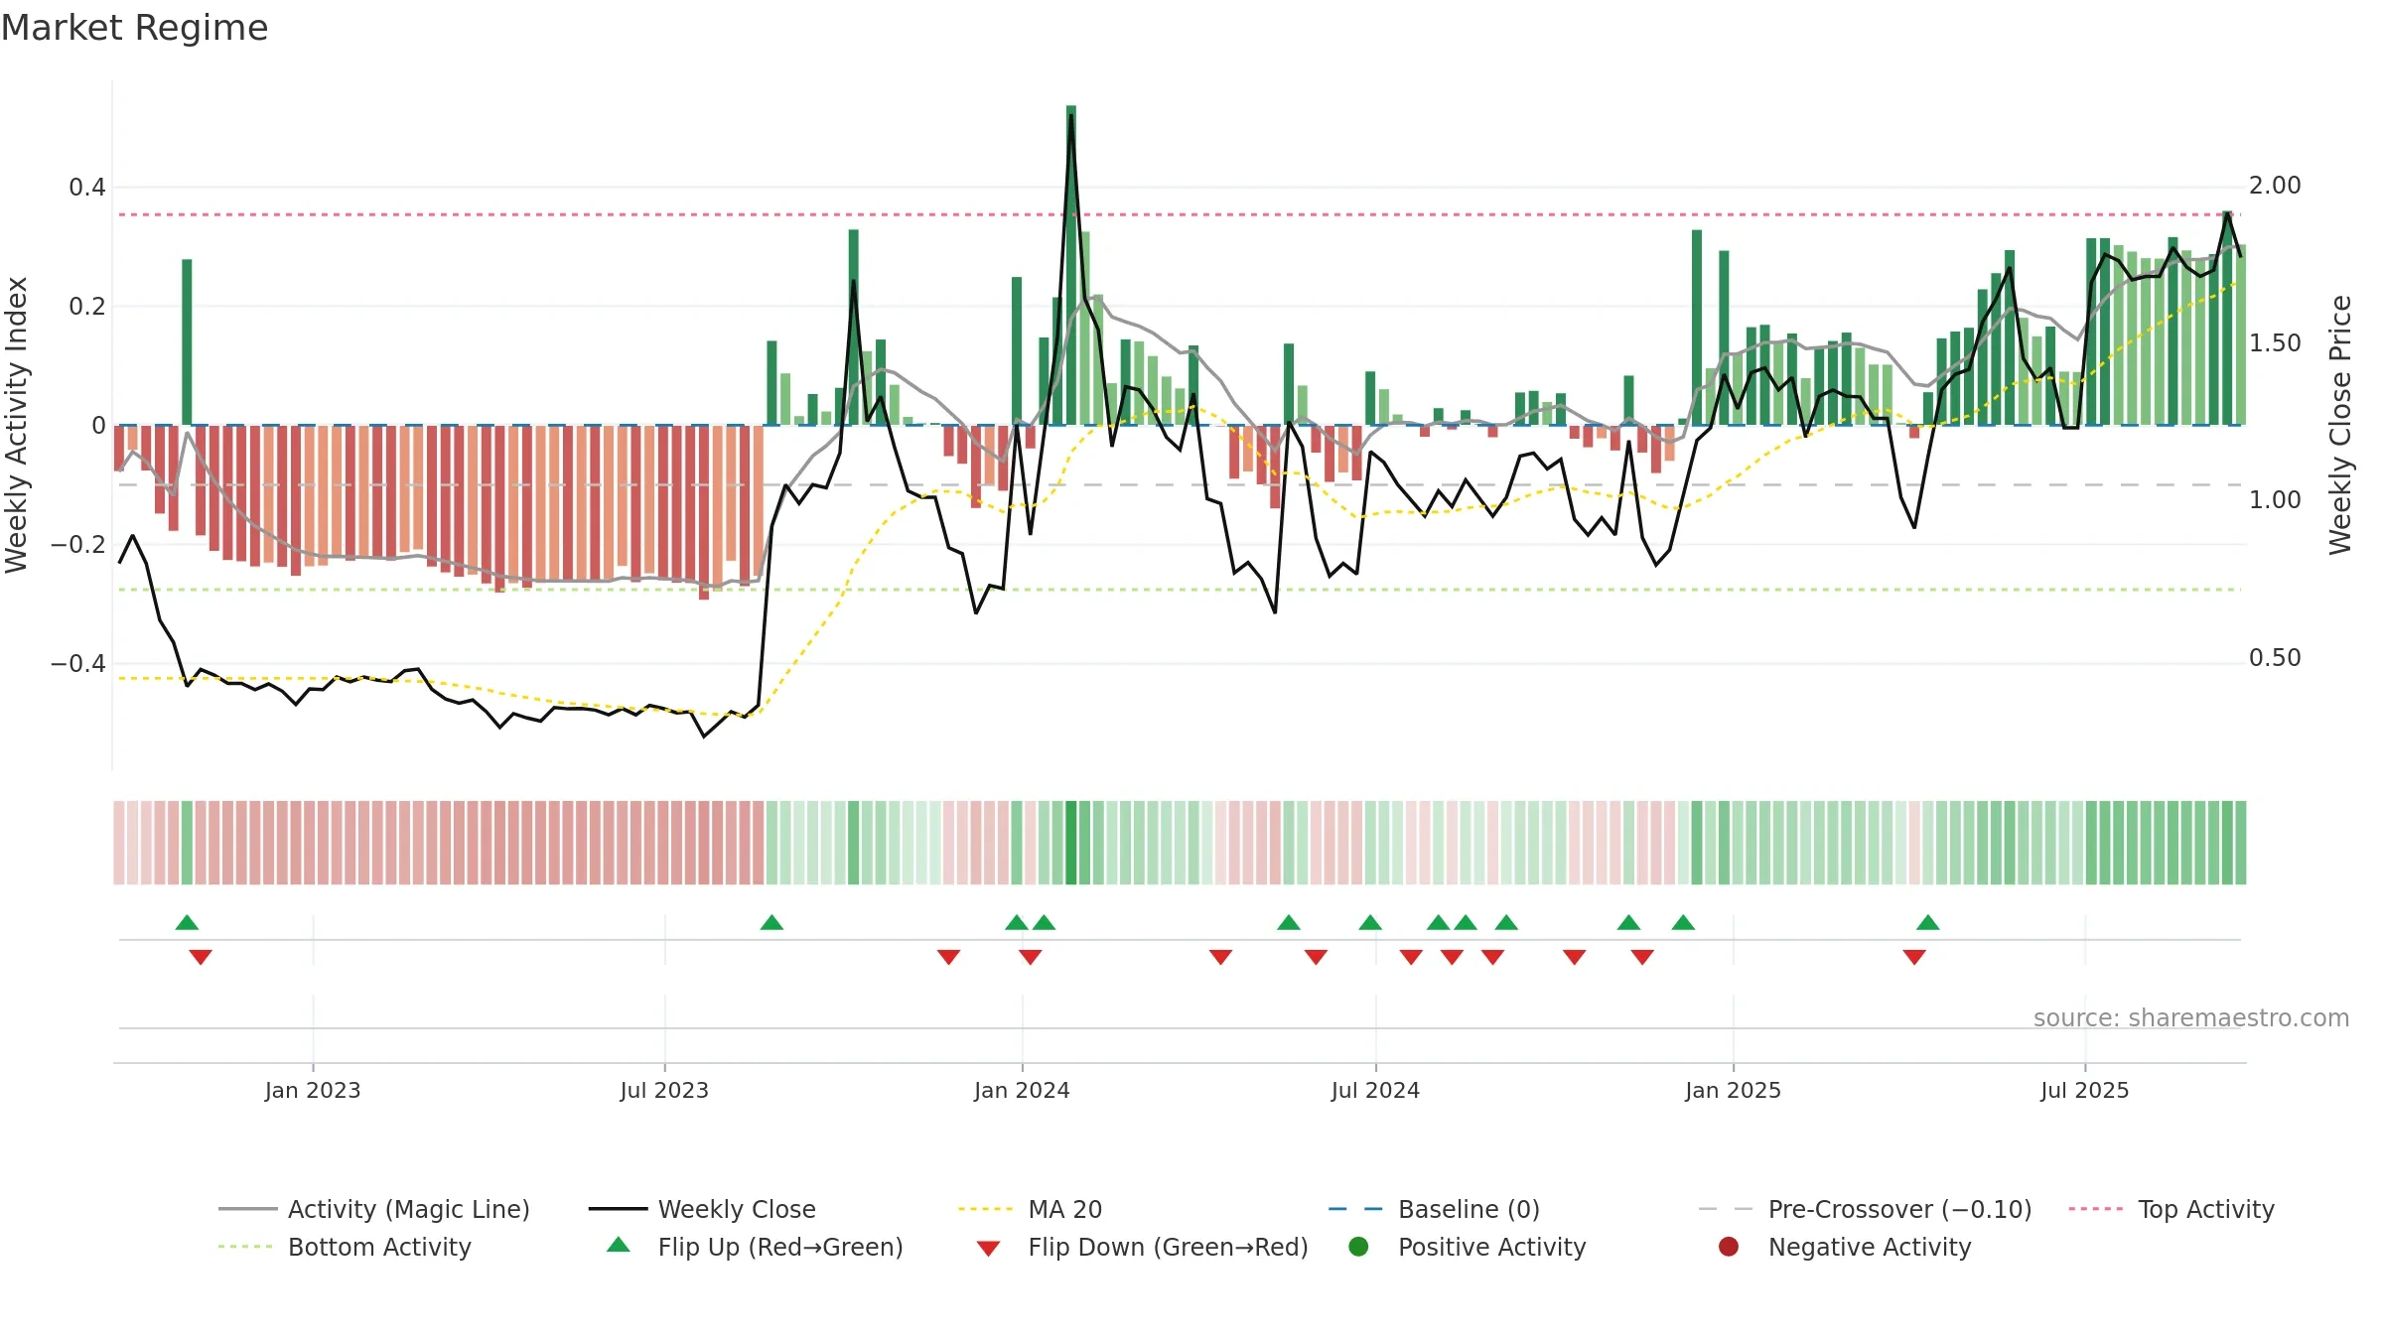Click the 0.50 price axis tick label
The height and width of the screenshot is (1340, 2383).
click(2275, 658)
